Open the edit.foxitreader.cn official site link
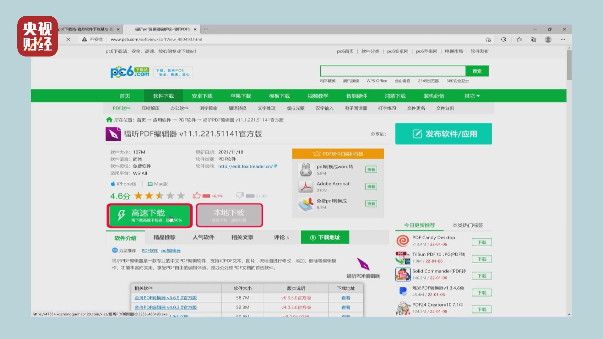The width and height of the screenshot is (603, 339). tap(245, 166)
